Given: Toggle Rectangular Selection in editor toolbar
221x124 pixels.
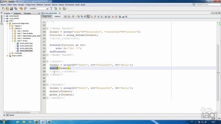Looking at the screenshot, I should click(92, 17).
